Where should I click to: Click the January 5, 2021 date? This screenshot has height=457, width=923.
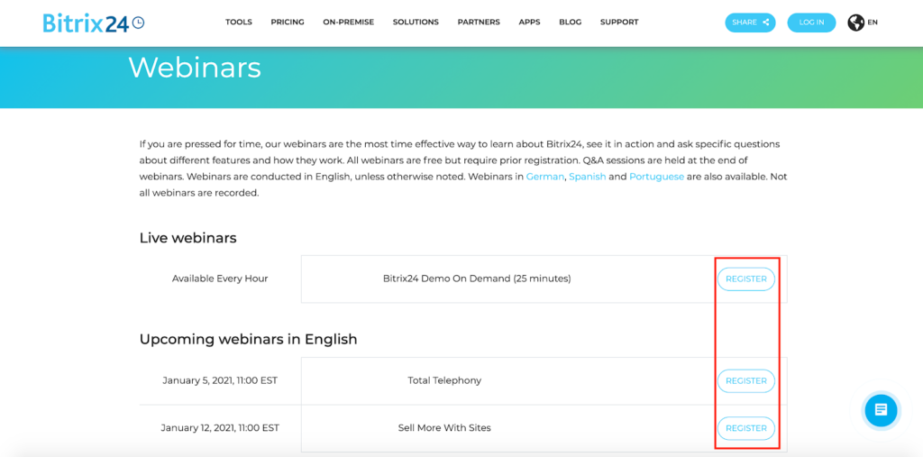pyautogui.click(x=220, y=380)
